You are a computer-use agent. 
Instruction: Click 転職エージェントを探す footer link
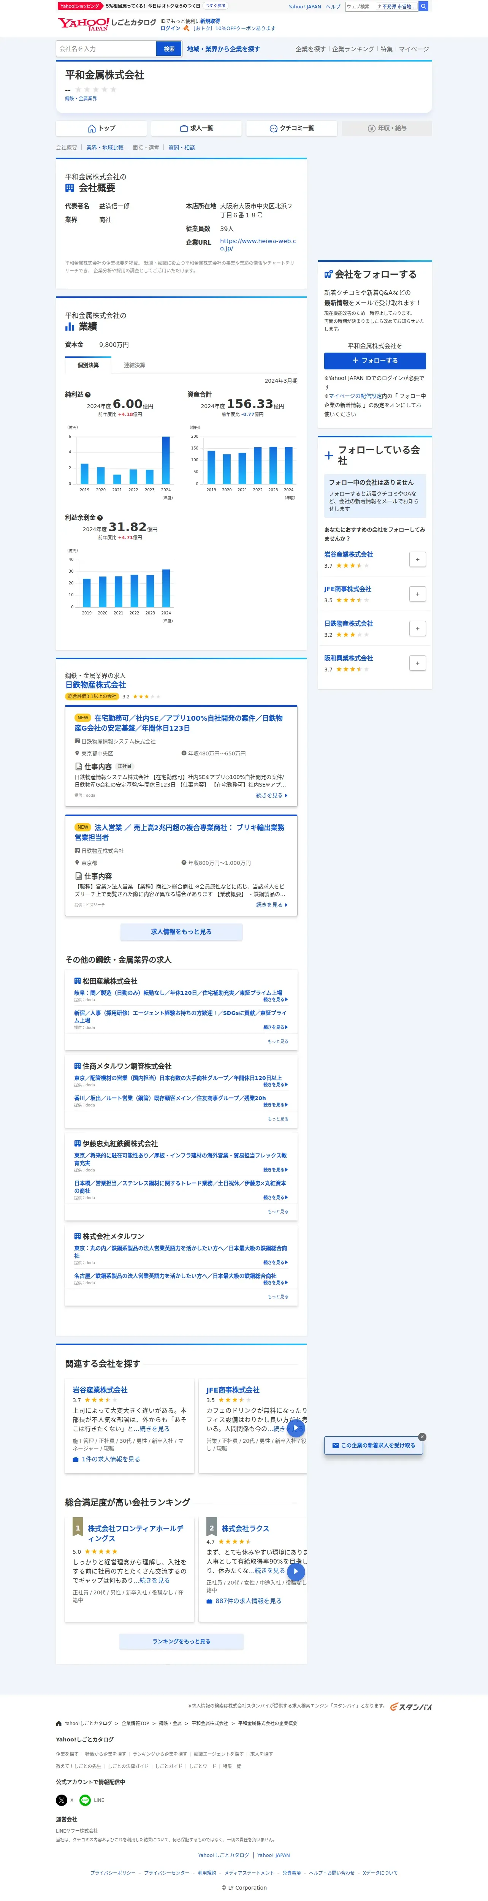218,1754
